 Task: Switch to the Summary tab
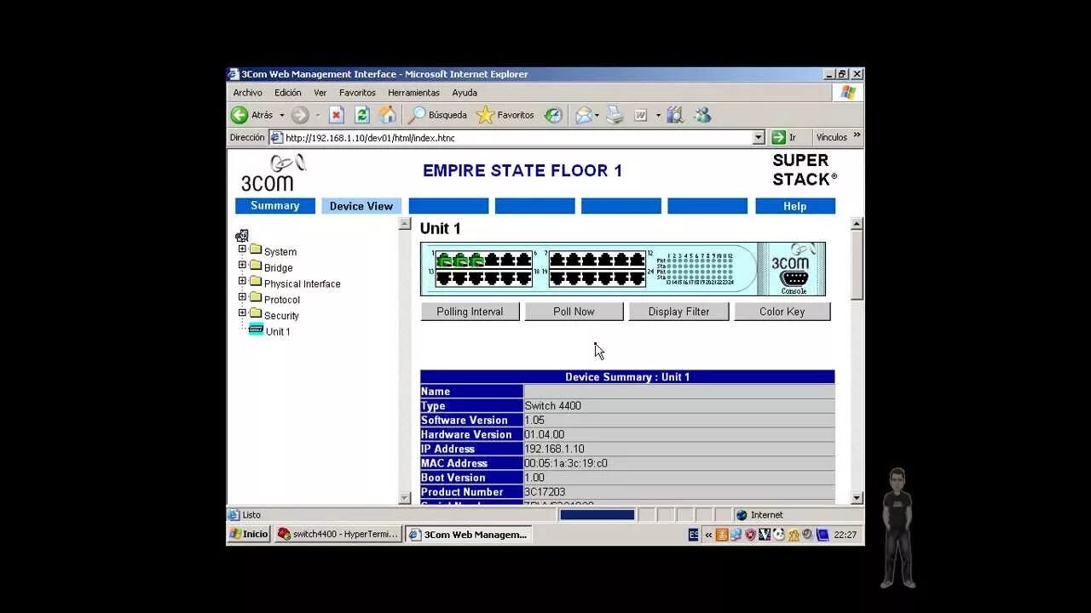pos(275,206)
